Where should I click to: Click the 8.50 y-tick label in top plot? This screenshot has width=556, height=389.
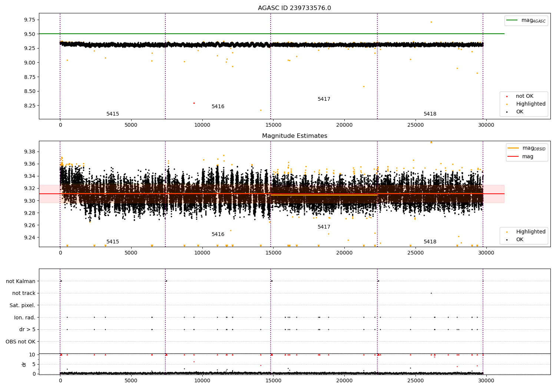pos(29,92)
